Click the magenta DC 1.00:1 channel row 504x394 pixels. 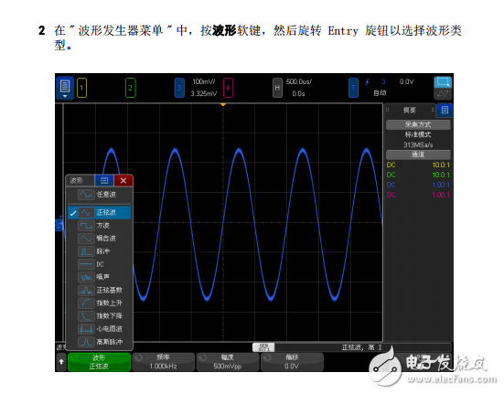(418, 195)
